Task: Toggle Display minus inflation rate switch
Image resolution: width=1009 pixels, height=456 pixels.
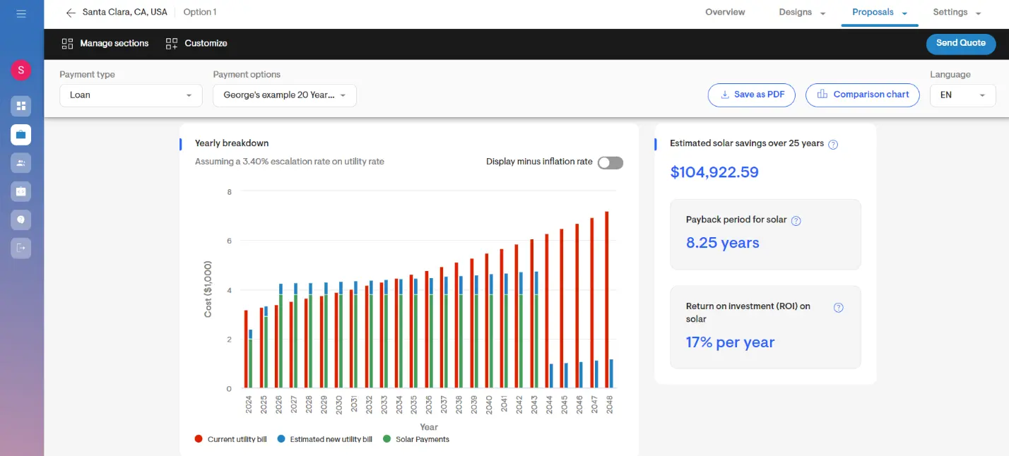Action: pyautogui.click(x=610, y=163)
